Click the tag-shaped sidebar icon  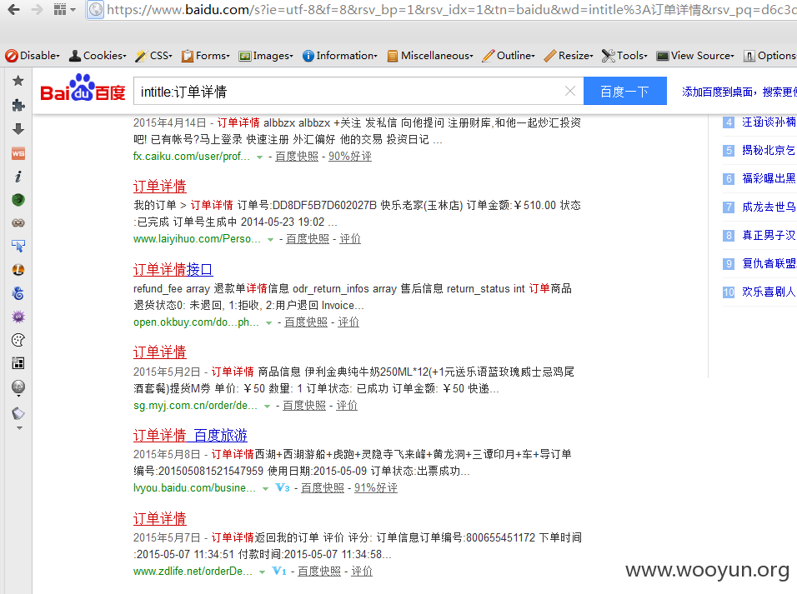tap(18, 413)
